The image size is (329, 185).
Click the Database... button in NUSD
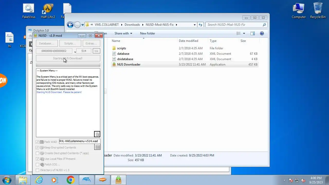pyautogui.click(x=47, y=43)
